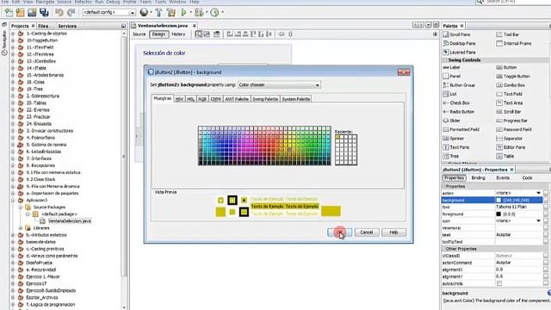The width and height of the screenshot is (551, 310).
Task: Open the icon property dropdown arrow
Action: coord(538,220)
